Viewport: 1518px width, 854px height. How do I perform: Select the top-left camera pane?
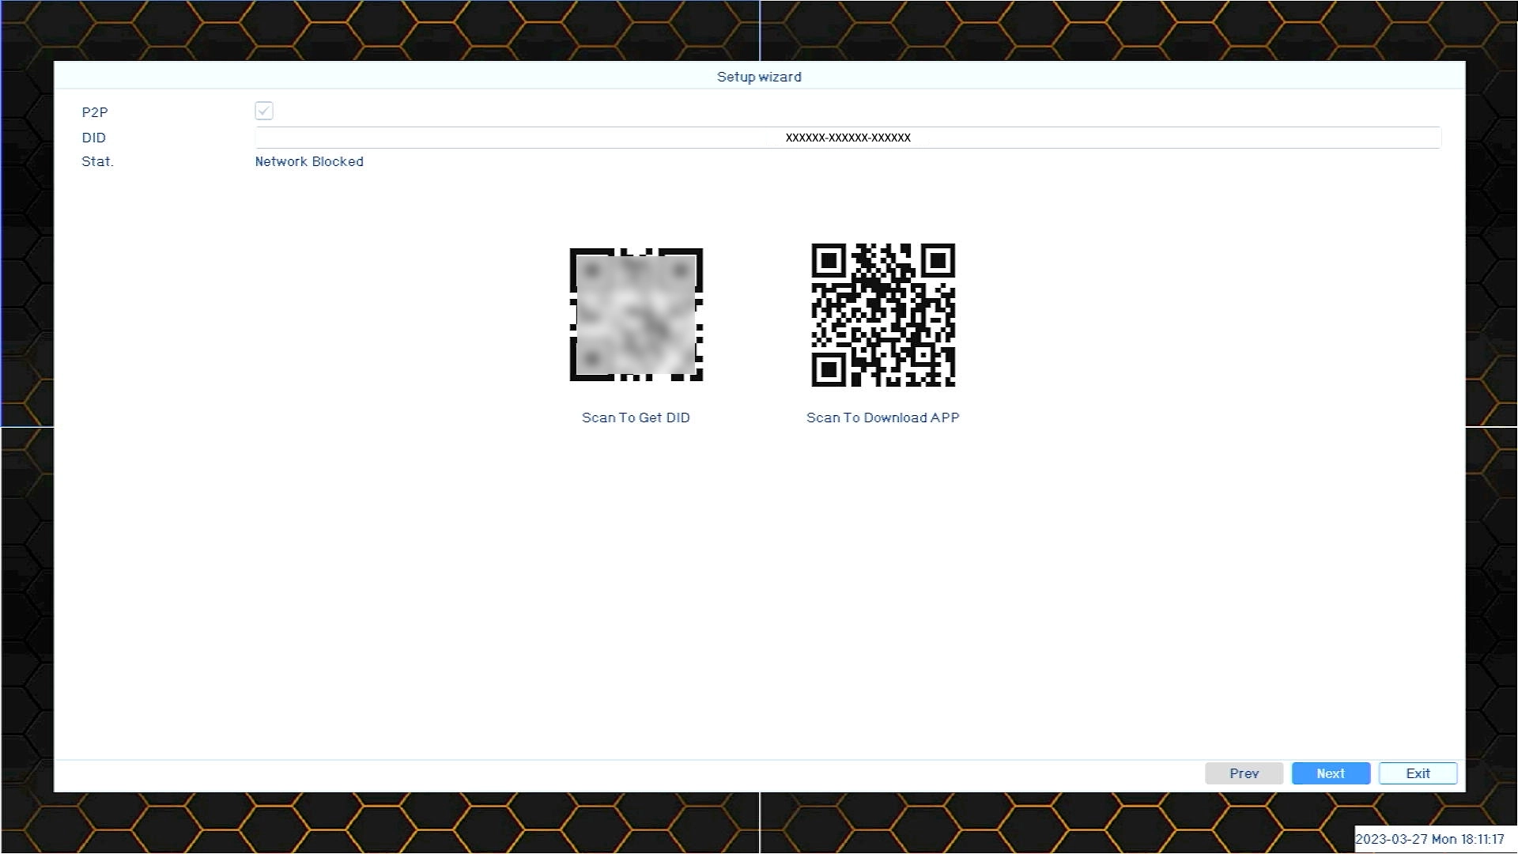379,30
